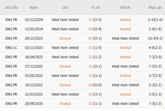165x111 pixels.
Task: Click the Phạt góc column header
Action: point(155,8)
